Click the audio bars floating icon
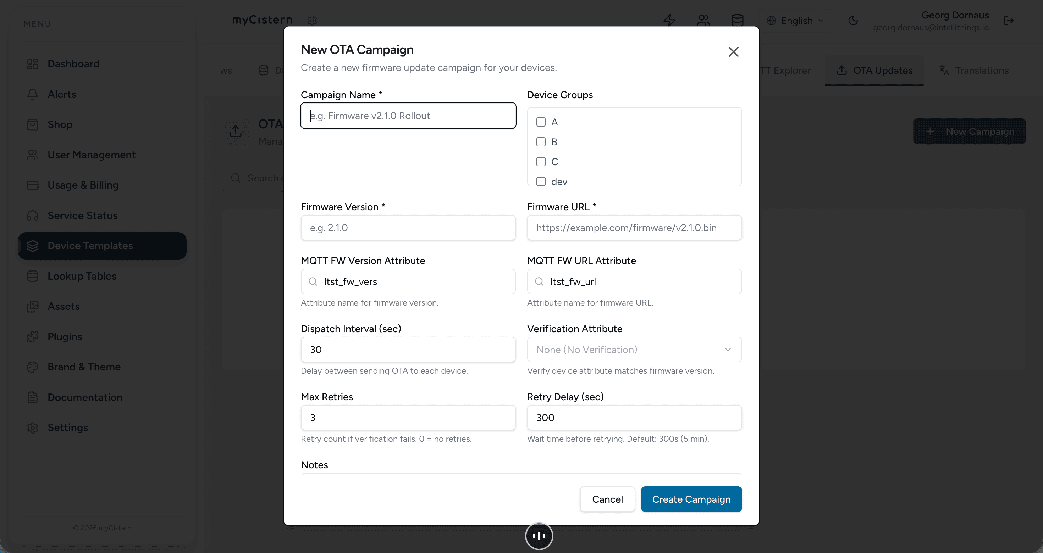Viewport: 1043px width, 553px height. [x=539, y=536]
